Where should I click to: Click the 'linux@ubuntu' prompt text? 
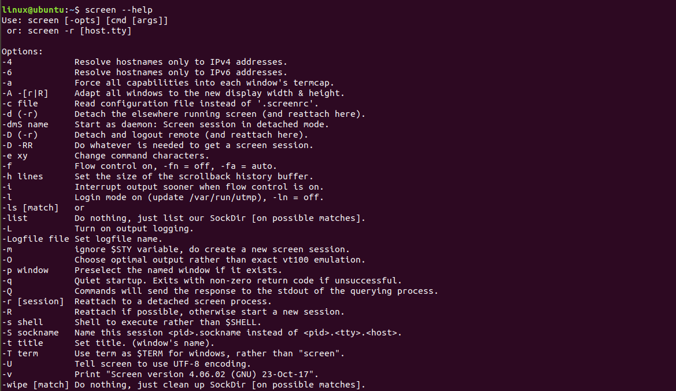coord(34,10)
